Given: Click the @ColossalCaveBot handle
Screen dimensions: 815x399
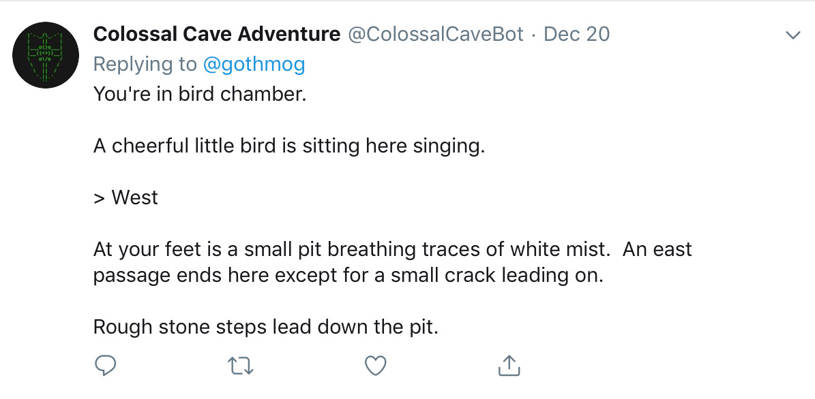Looking at the screenshot, I should [436, 34].
